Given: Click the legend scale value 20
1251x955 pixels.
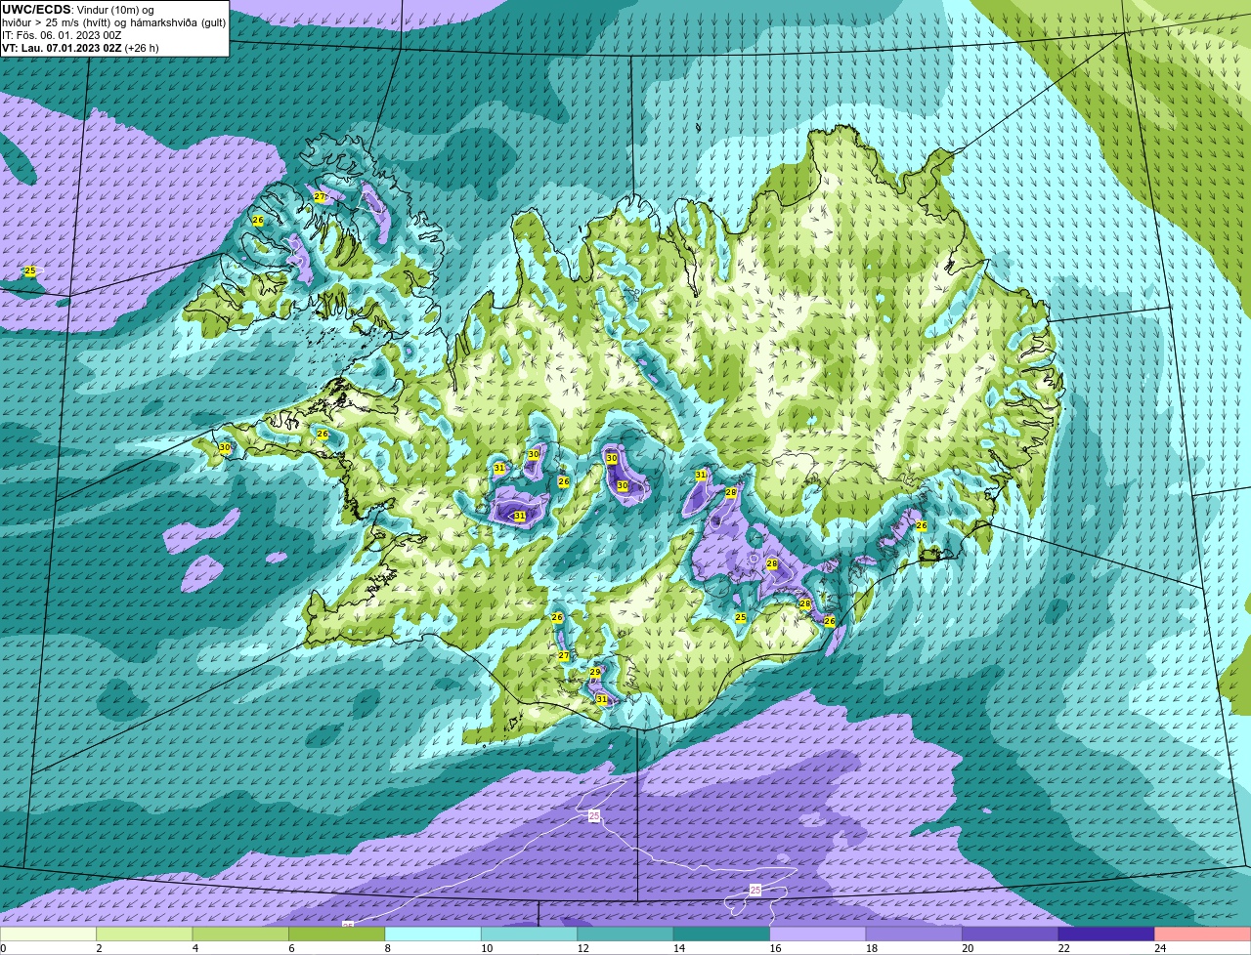Looking at the screenshot, I should [x=968, y=948].
